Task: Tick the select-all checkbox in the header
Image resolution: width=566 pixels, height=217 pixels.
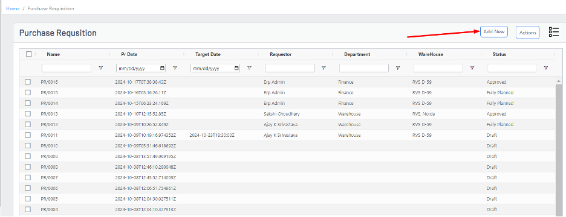Action: tap(29, 54)
